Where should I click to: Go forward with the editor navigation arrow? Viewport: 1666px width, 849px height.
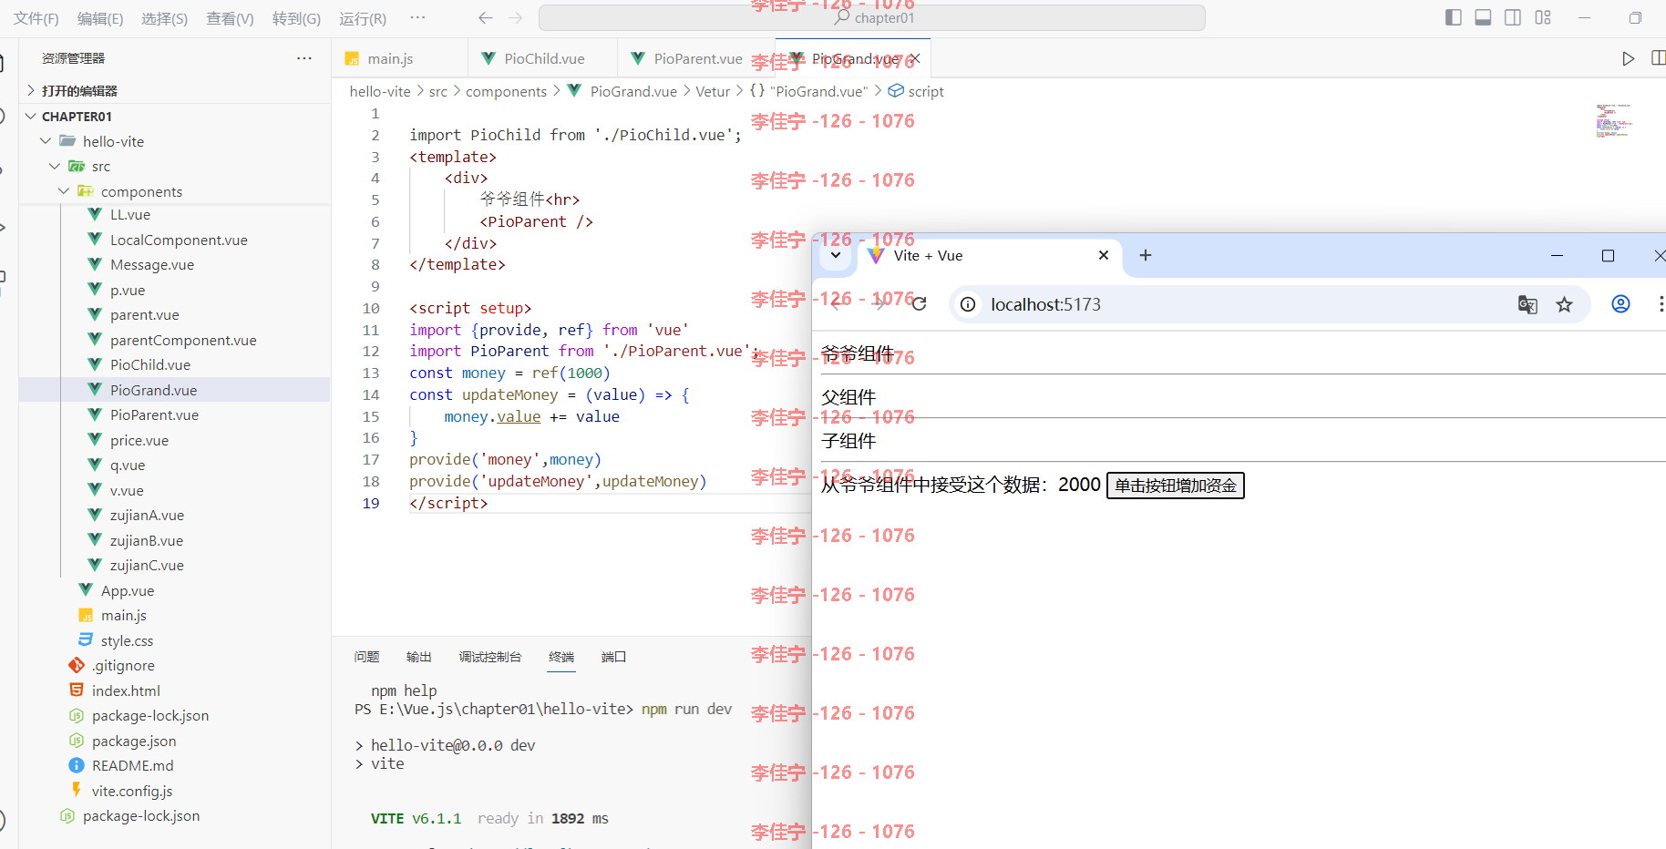(x=516, y=17)
